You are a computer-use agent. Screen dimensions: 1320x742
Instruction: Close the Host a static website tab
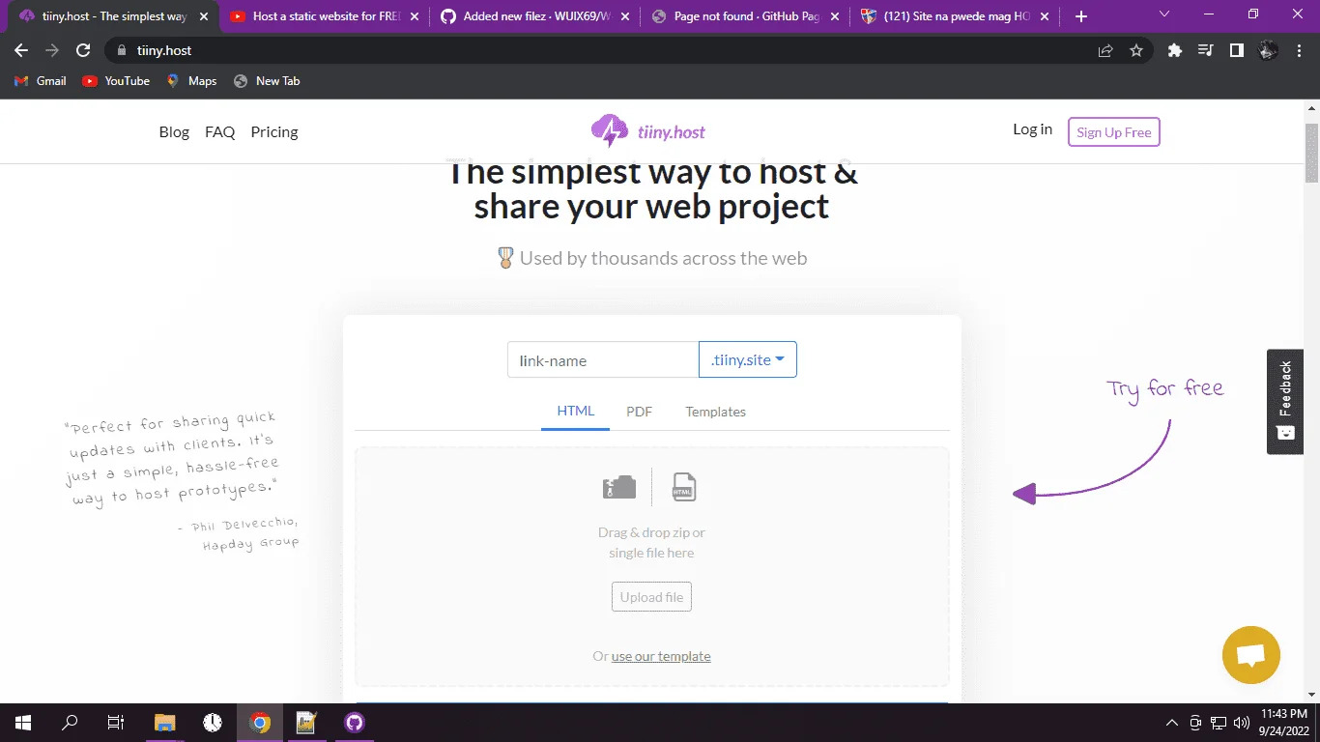[414, 16]
